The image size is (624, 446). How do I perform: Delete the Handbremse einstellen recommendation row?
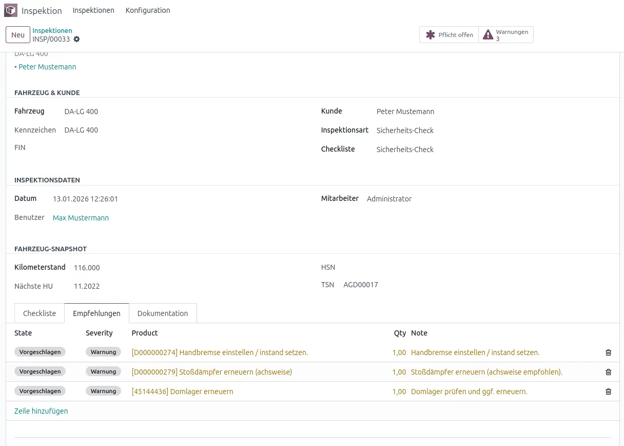click(x=608, y=352)
